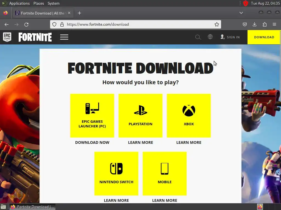Open the Applications menu
The image size is (281, 210).
tap(19, 3)
